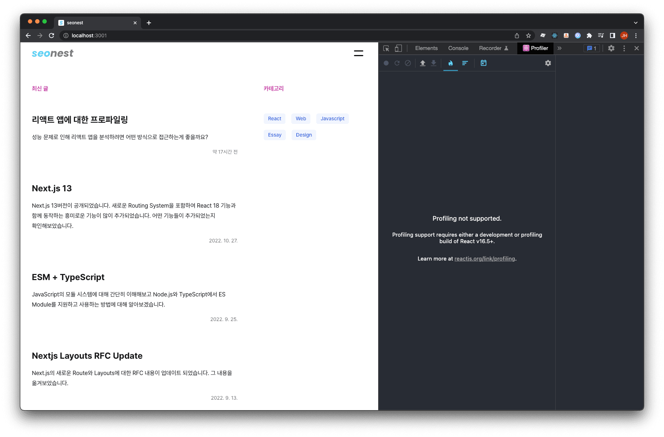Image resolution: width=664 pixels, height=437 pixels.
Task: Toggle the device emulation mode
Action: point(398,48)
